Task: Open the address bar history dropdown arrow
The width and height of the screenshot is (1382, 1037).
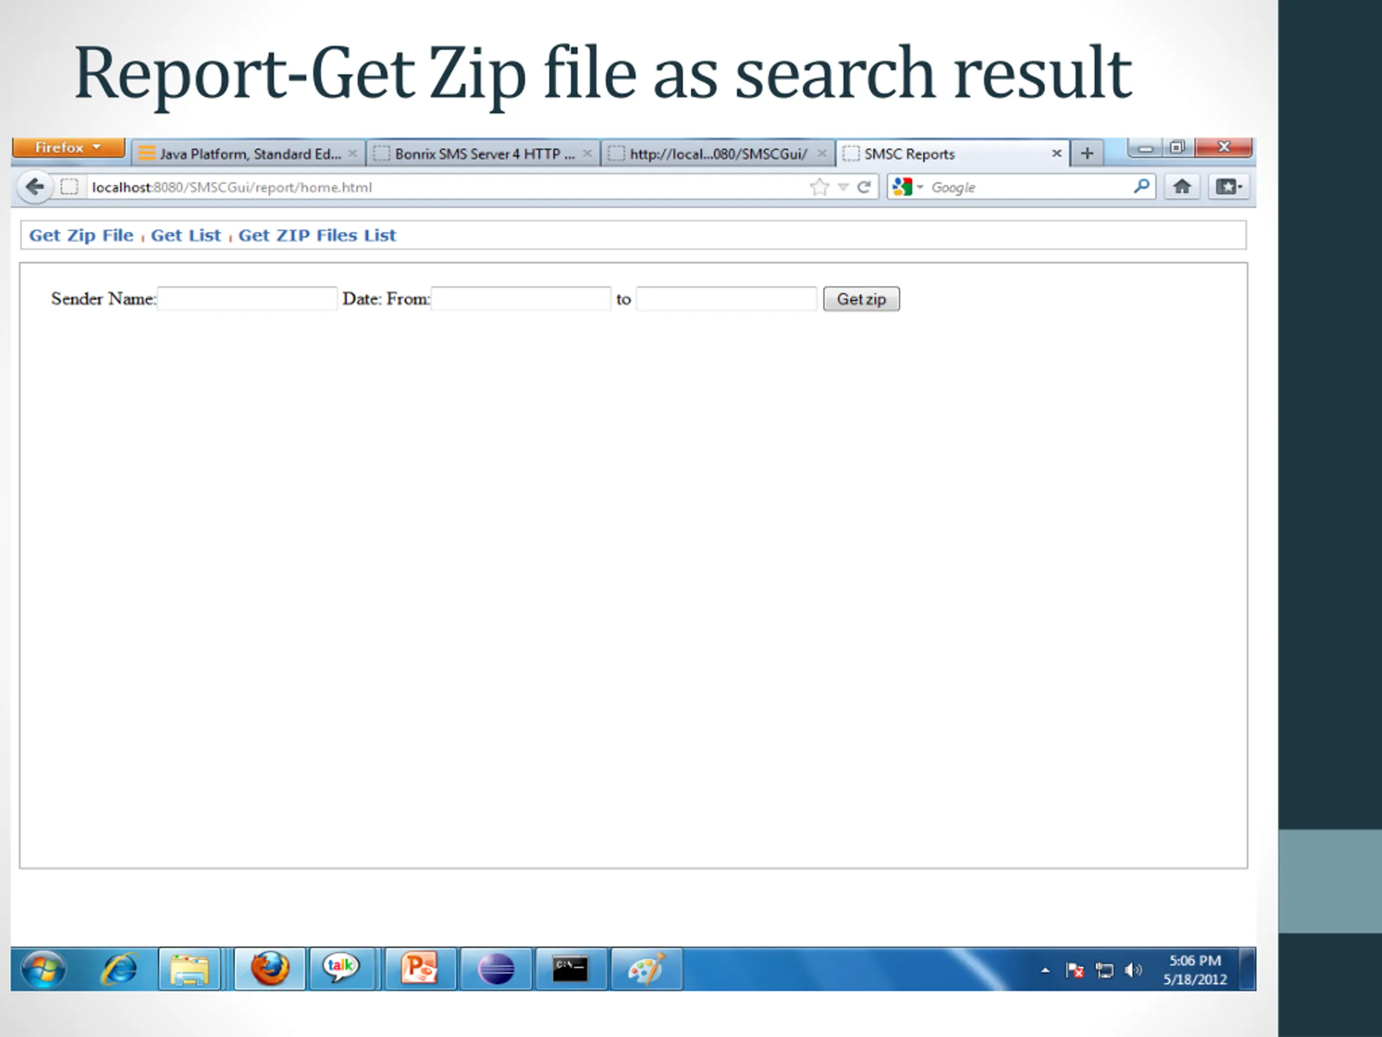Action: click(843, 187)
